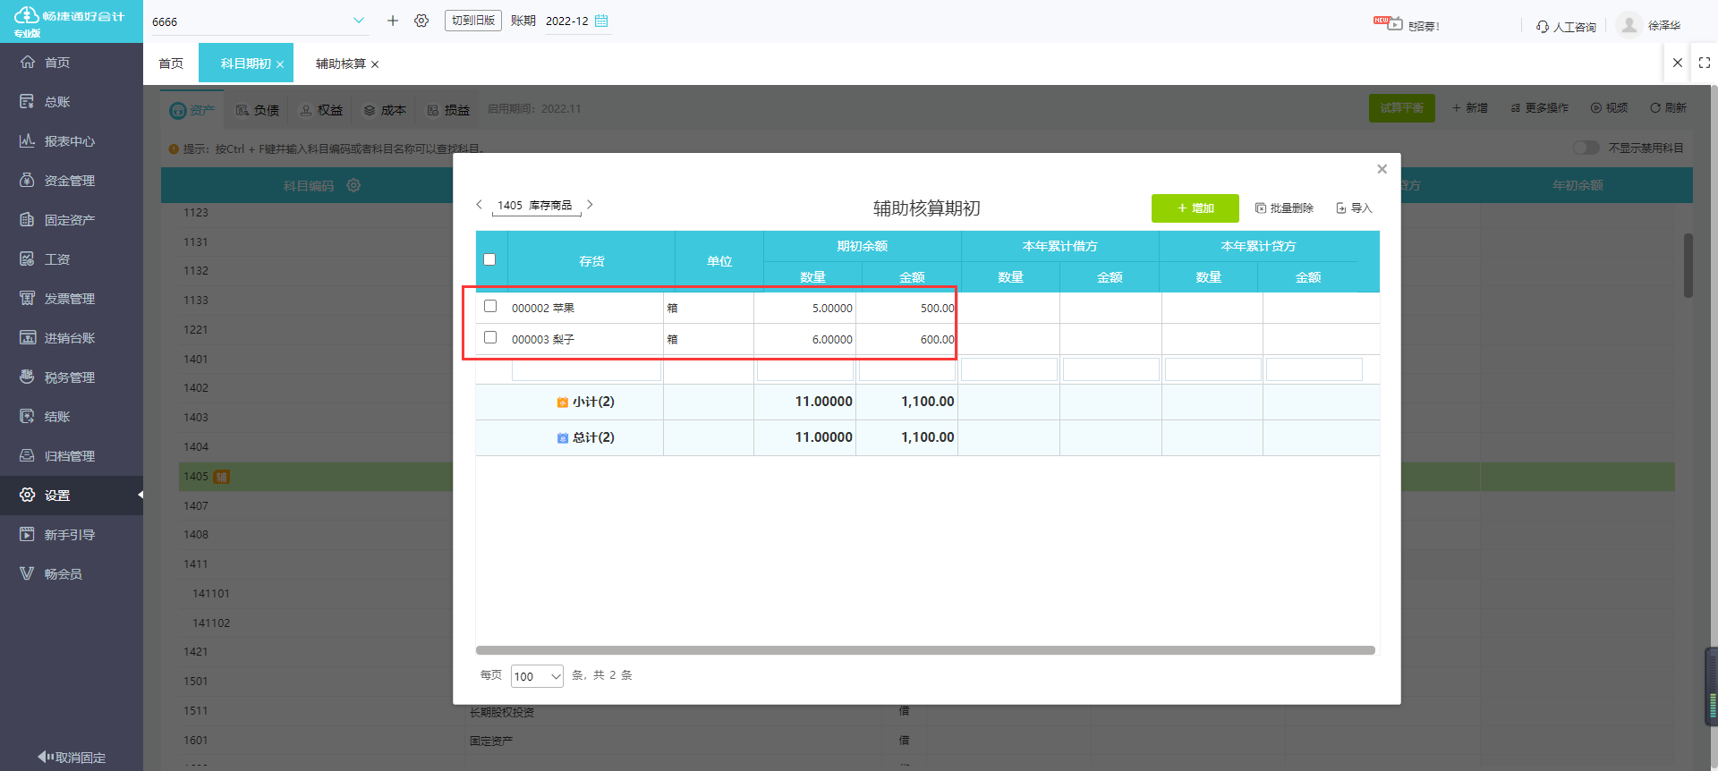The image size is (1718, 771).
Task: Go to next subject with right arrow
Action: 590,205
